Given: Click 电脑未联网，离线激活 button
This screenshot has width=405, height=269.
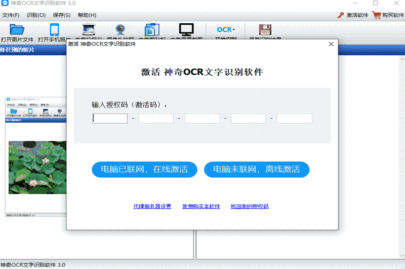Looking at the screenshot, I should click(257, 170).
